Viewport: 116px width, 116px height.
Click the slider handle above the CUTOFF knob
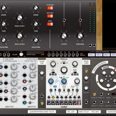(x=64, y=20)
